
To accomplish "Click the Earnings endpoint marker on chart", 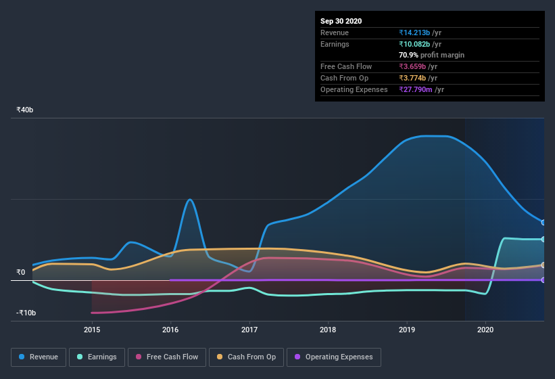I will click(x=544, y=240).
